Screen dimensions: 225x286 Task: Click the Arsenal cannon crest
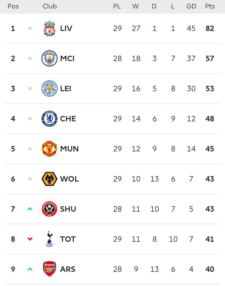tap(49, 269)
